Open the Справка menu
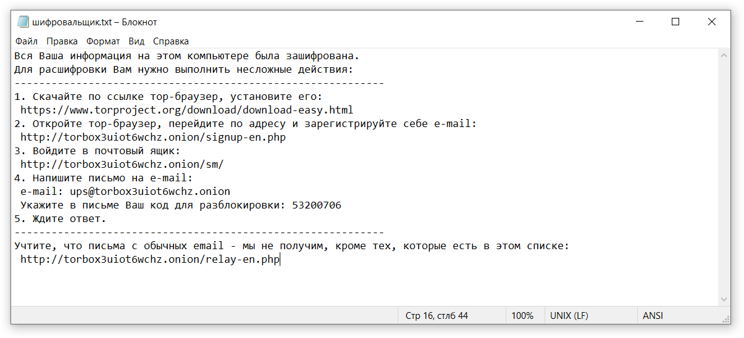This screenshot has width=744, height=338. pyautogui.click(x=170, y=41)
